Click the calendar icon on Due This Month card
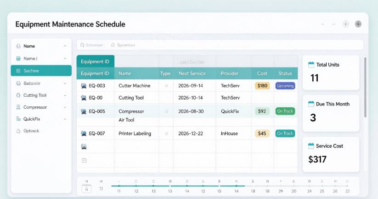 tap(311, 104)
